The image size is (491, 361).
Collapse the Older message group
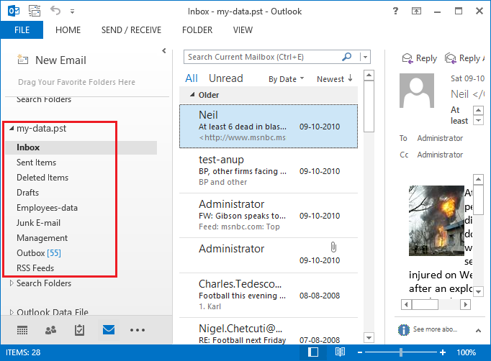(x=192, y=94)
